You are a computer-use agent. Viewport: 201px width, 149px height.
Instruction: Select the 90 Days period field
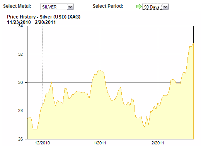coord(152,7)
